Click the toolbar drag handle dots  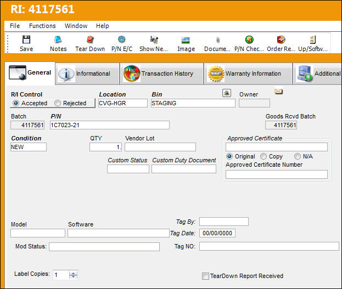coord(8,43)
